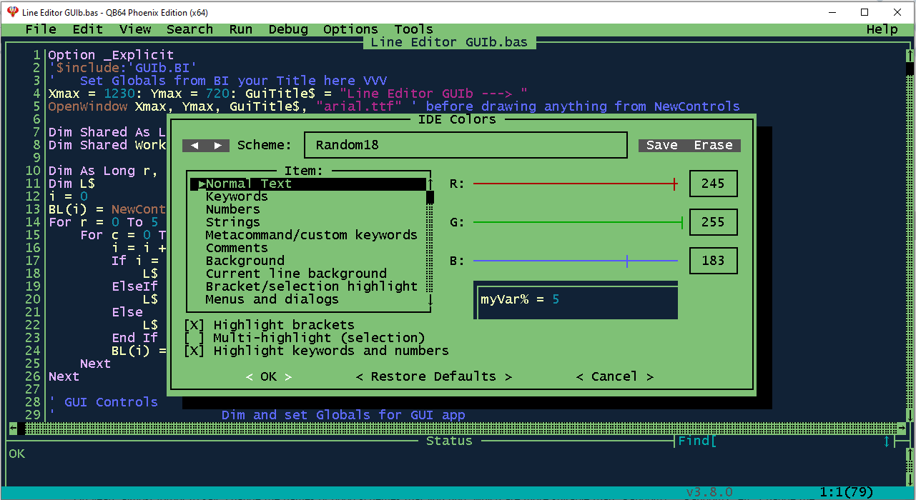
Task: Open the Run menu
Action: click(241, 29)
